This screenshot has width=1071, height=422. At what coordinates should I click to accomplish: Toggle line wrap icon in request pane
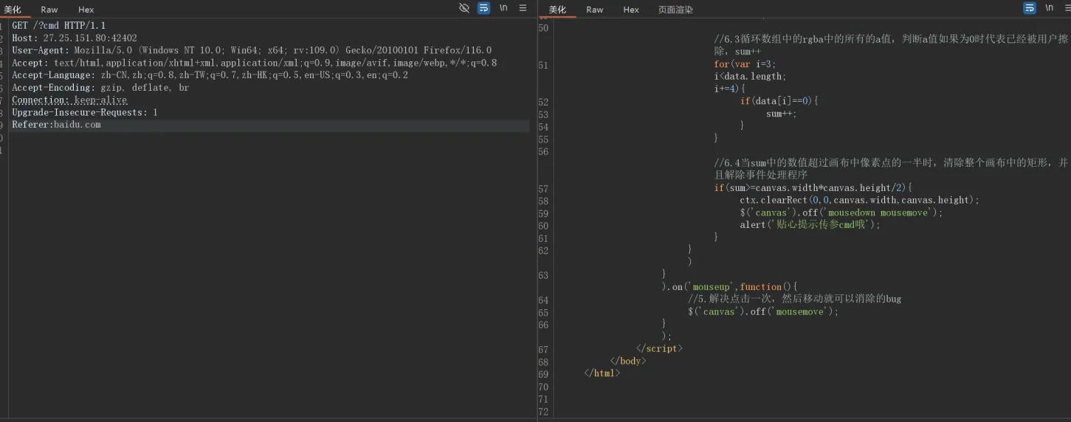[483, 8]
